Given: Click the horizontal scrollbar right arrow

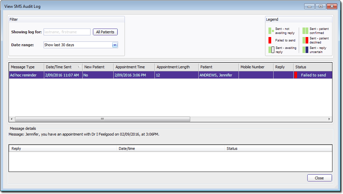Looking at the screenshot, I should click(329, 119).
